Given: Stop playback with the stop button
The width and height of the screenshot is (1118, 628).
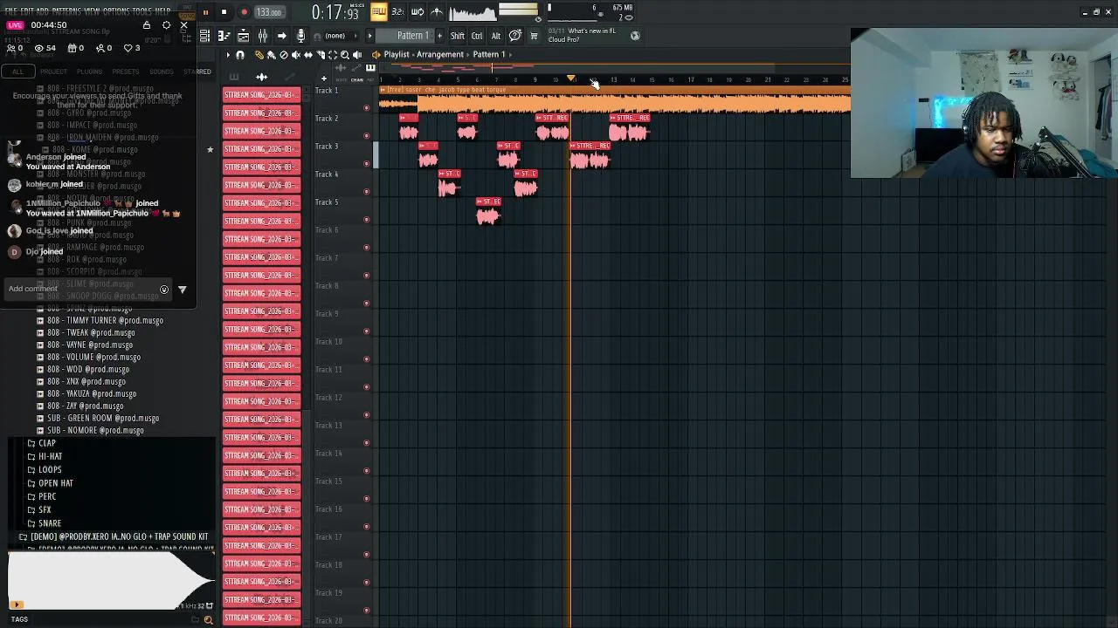Looking at the screenshot, I should point(224,12).
